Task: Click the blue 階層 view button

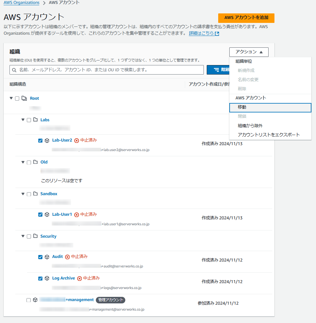Action: tap(218, 70)
